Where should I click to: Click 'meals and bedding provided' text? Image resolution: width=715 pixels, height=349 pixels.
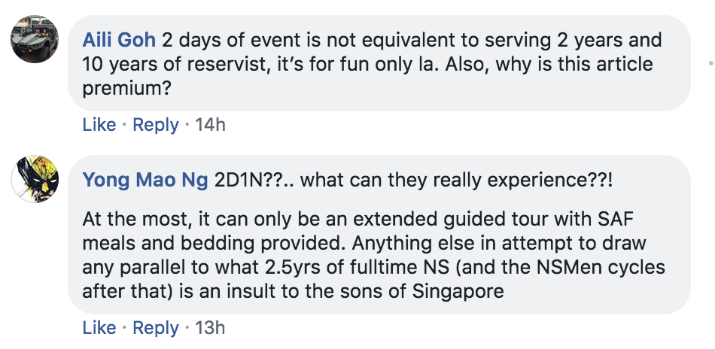coord(214,243)
